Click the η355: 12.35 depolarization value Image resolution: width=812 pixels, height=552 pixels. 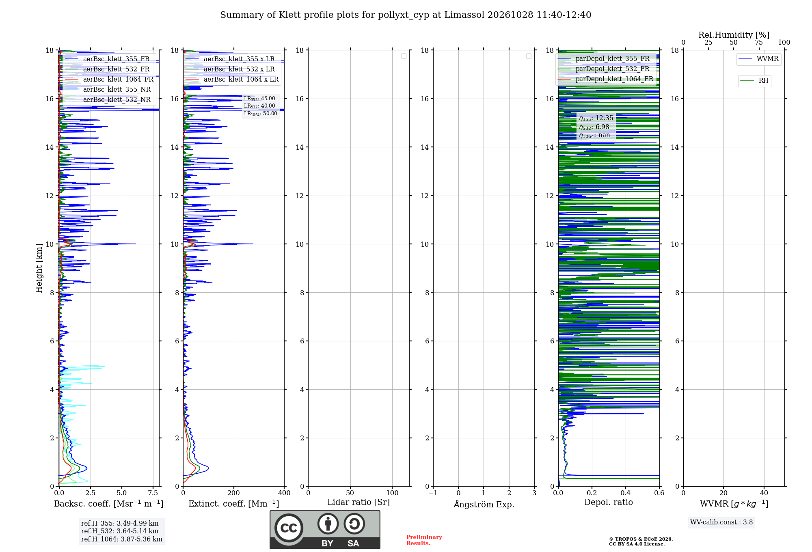(x=596, y=118)
